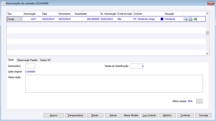Click the Qtde Original value 0,000000
The width and height of the screenshot is (216, 121).
pos(30,72)
